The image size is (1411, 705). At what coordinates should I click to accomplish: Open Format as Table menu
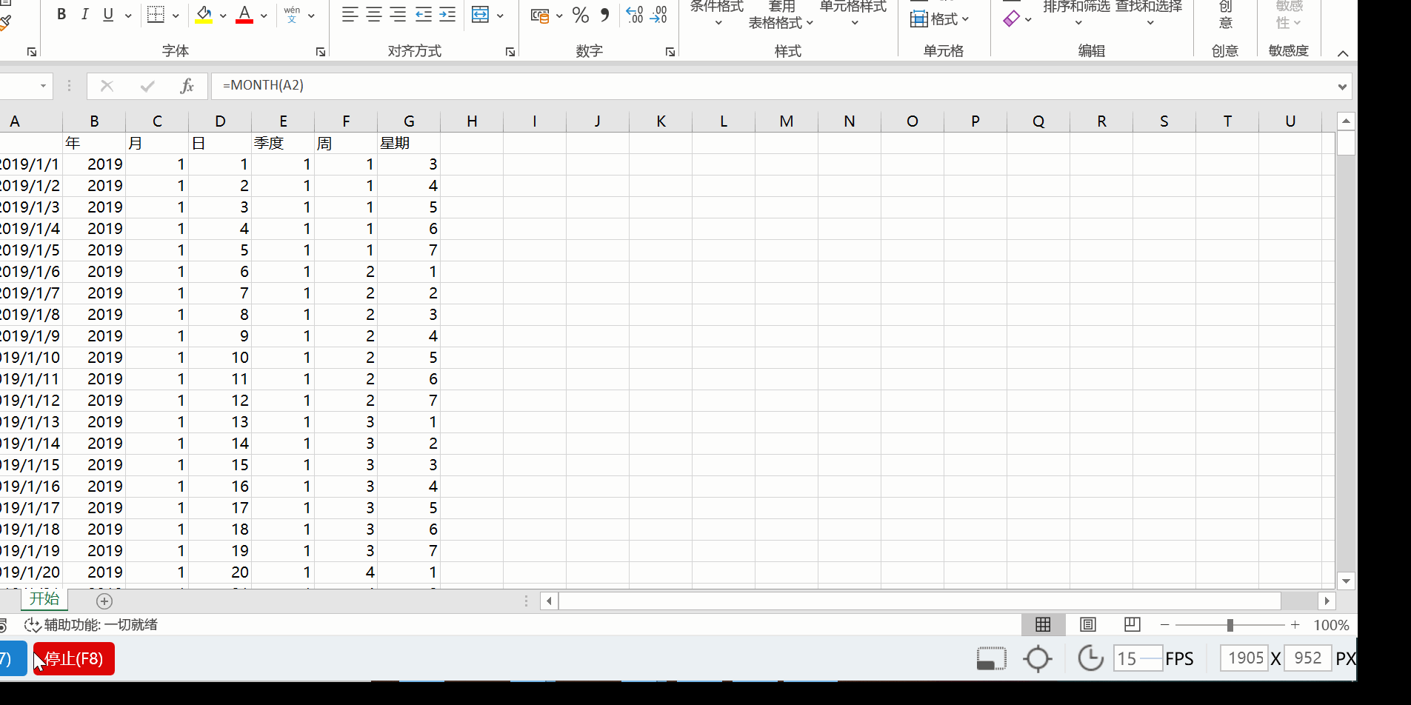[x=781, y=15]
